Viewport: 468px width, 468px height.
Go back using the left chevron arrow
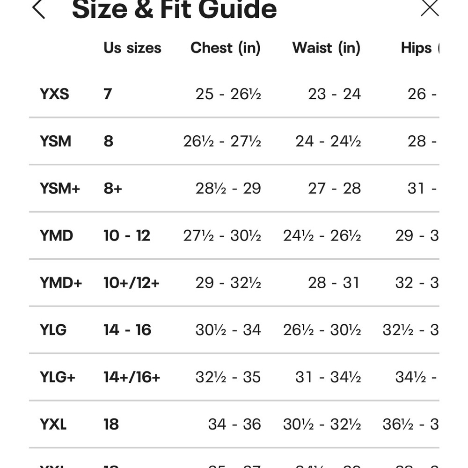pos(39,9)
